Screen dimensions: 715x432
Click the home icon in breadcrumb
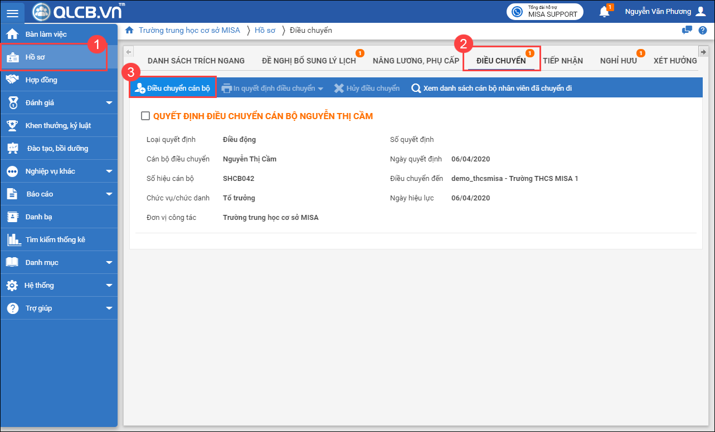129,30
